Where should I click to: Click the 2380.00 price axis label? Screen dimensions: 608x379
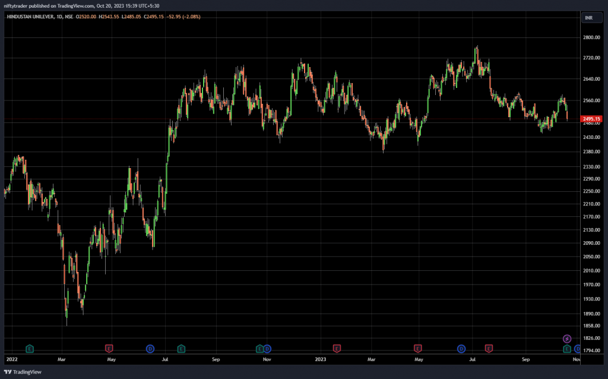click(591, 151)
